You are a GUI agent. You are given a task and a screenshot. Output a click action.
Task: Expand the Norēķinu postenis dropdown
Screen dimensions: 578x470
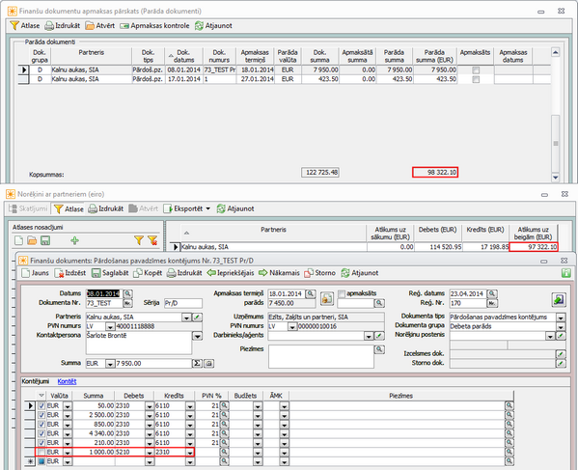[x=550, y=336]
